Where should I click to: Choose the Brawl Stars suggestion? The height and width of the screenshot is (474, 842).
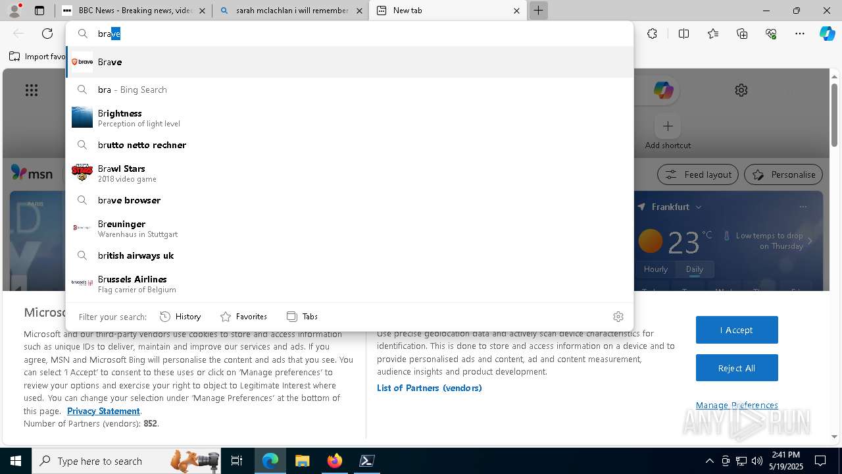coord(349,172)
